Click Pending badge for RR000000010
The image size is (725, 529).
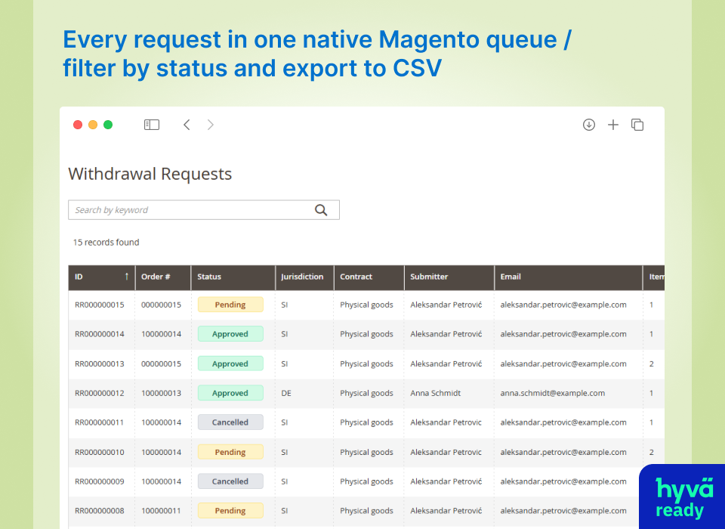230,452
